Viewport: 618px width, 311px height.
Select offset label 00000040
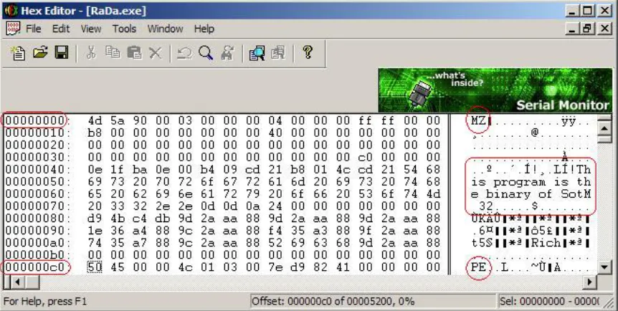34,170
